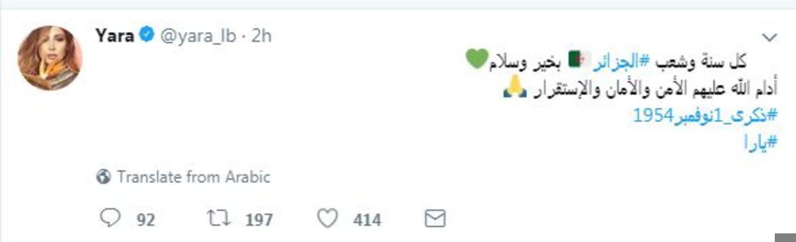The image size is (796, 242).
Task: Open the 2h timestamp permalink
Action: [262, 37]
